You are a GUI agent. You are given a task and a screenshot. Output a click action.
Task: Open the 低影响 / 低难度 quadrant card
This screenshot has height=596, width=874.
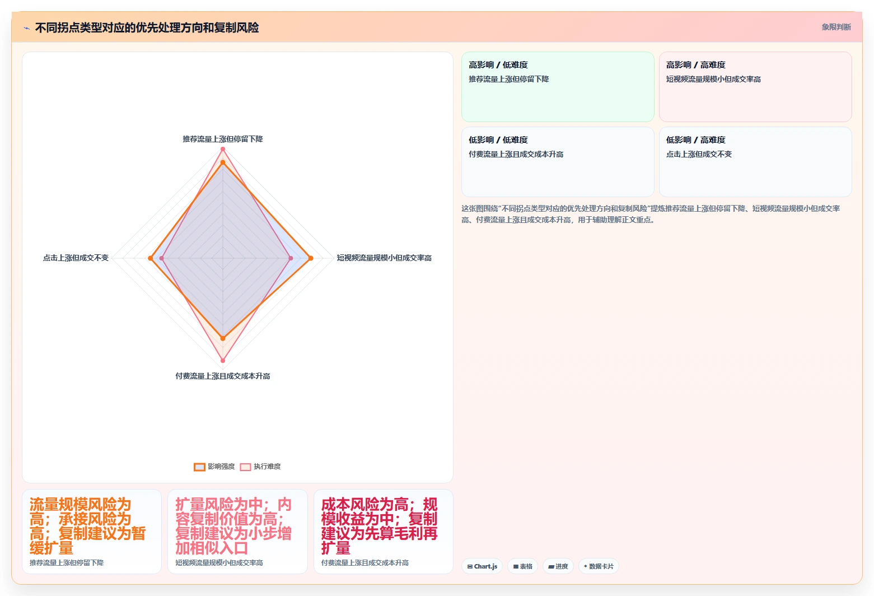[x=558, y=162]
